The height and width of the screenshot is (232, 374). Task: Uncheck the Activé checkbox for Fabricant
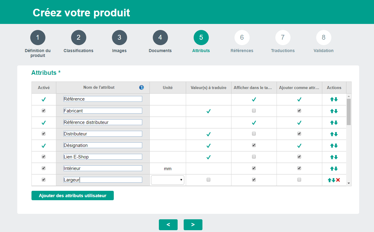point(44,111)
